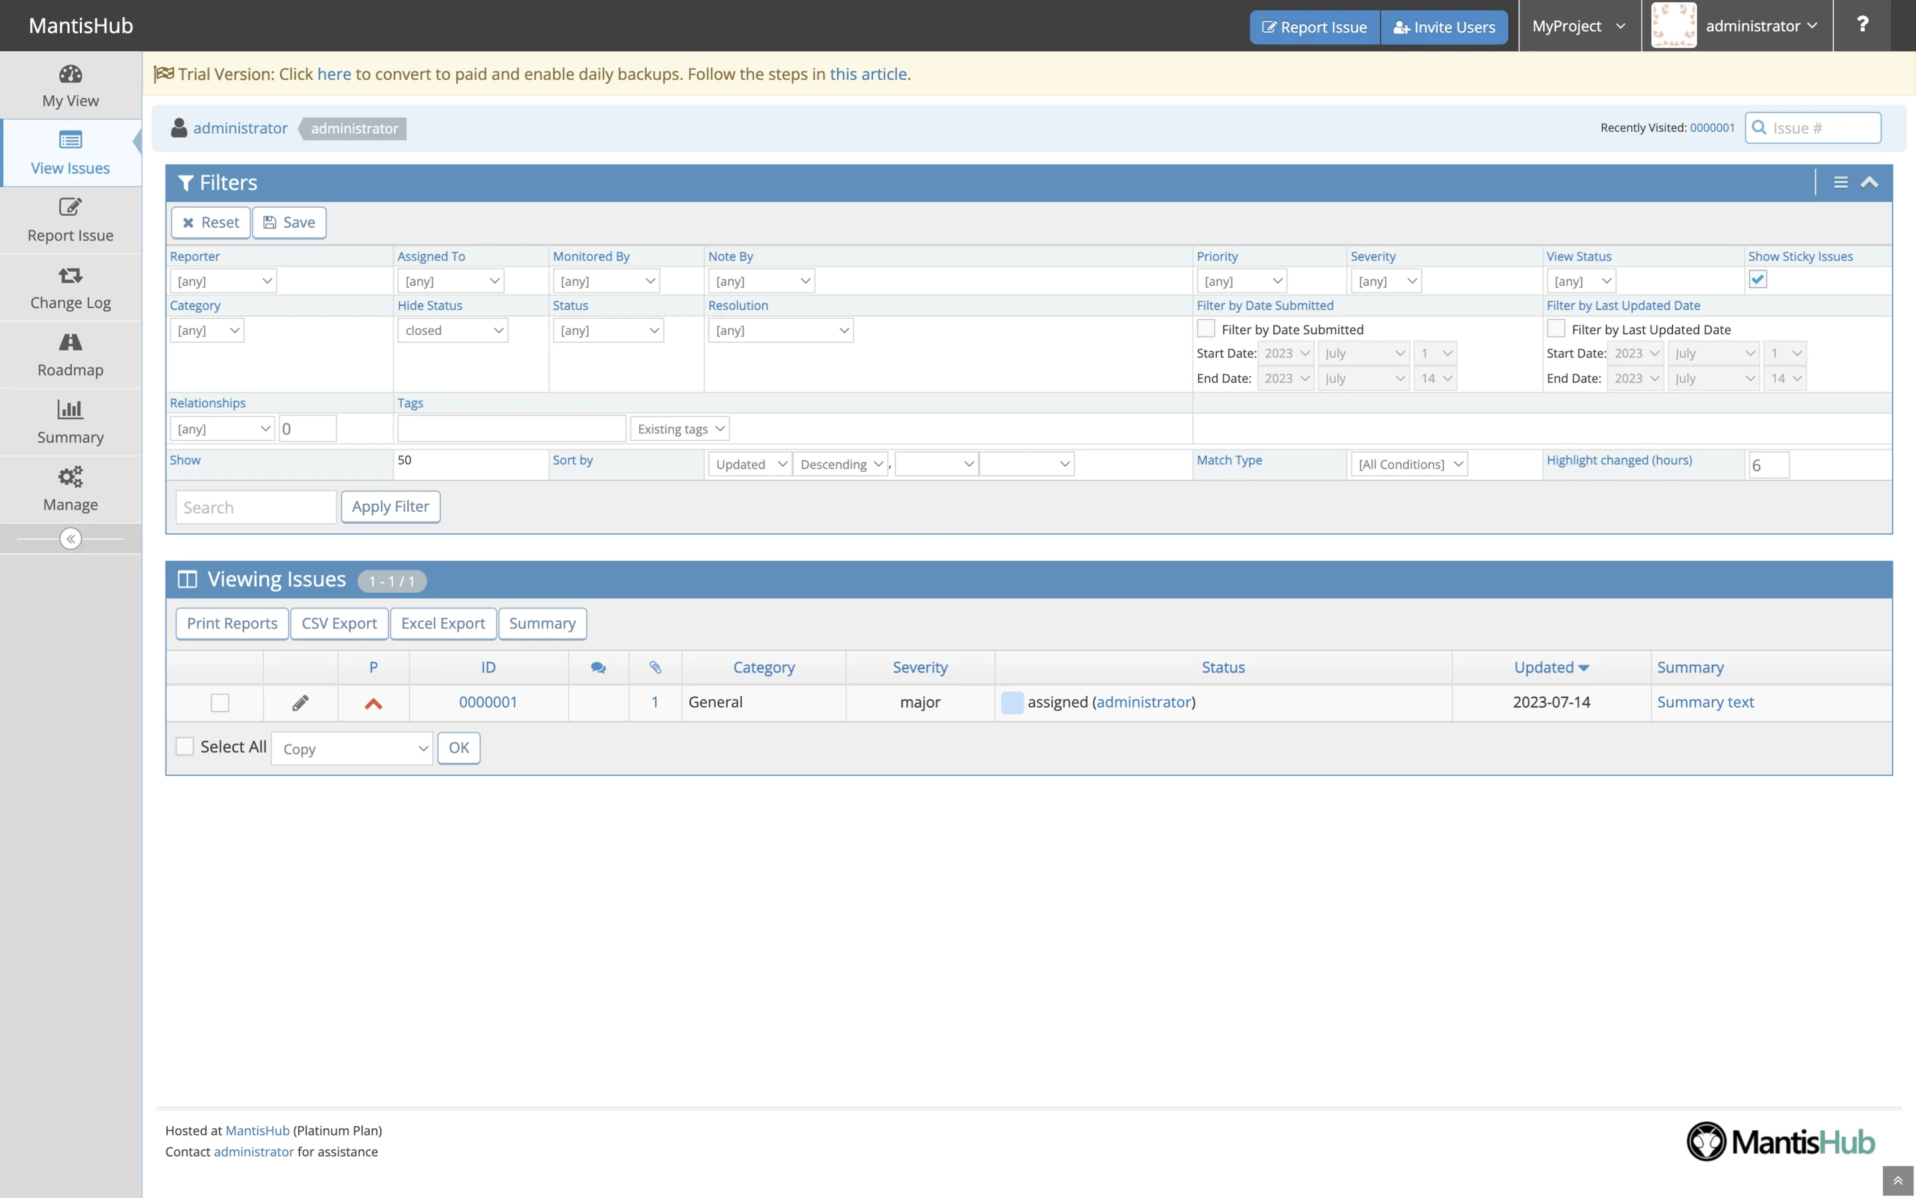Open the Hide Status closed dropdown
This screenshot has width=1916, height=1198.
pyautogui.click(x=453, y=330)
